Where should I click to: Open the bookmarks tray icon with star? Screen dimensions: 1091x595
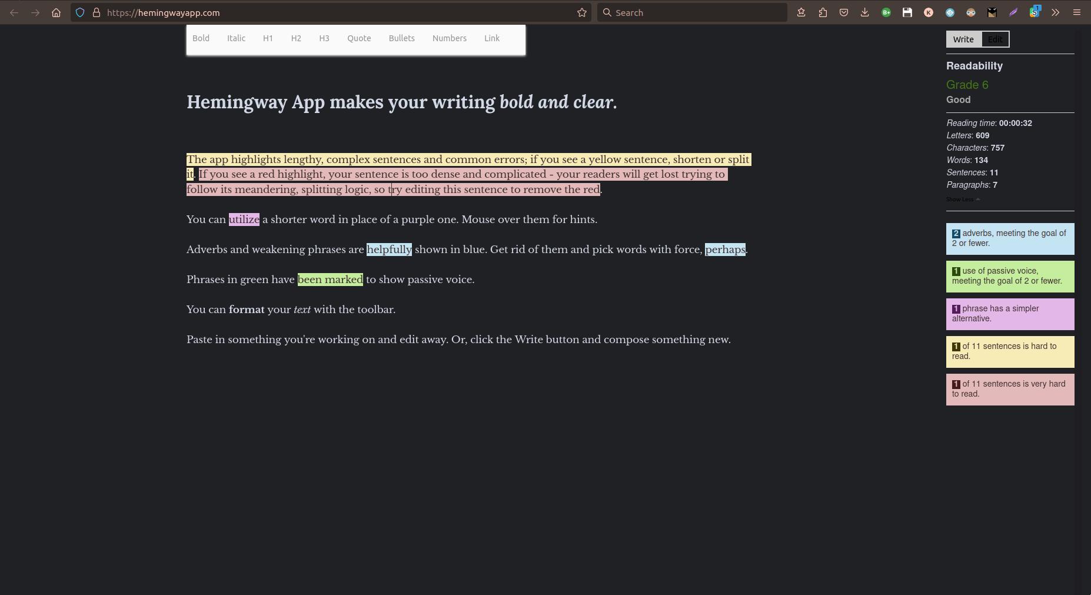point(801,12)
